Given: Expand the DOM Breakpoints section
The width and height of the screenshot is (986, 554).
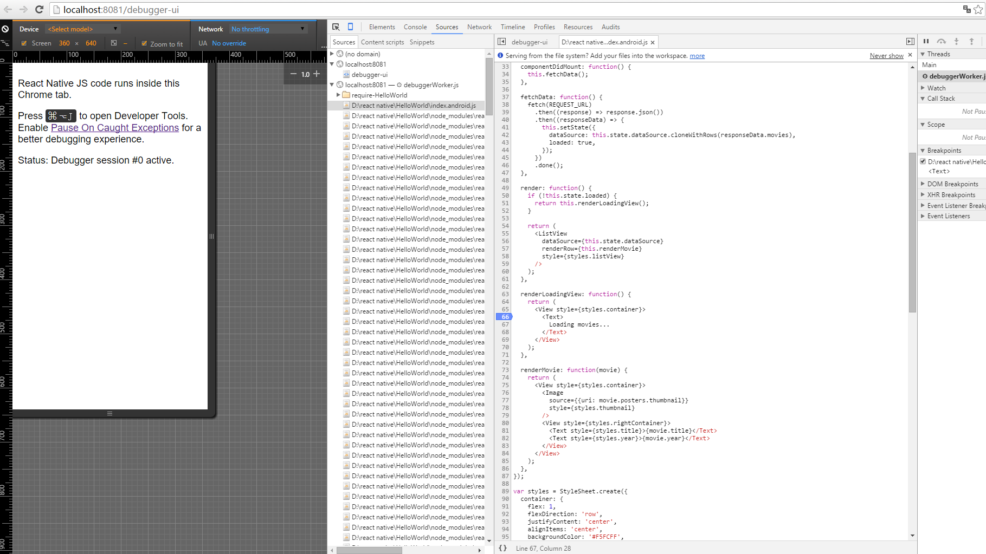Looking at the screenshot, I should pyautogui.click(x=923, y=184).
